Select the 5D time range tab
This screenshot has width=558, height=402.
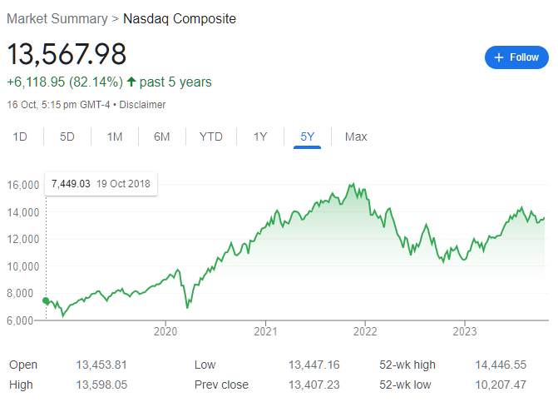[67, 136]
